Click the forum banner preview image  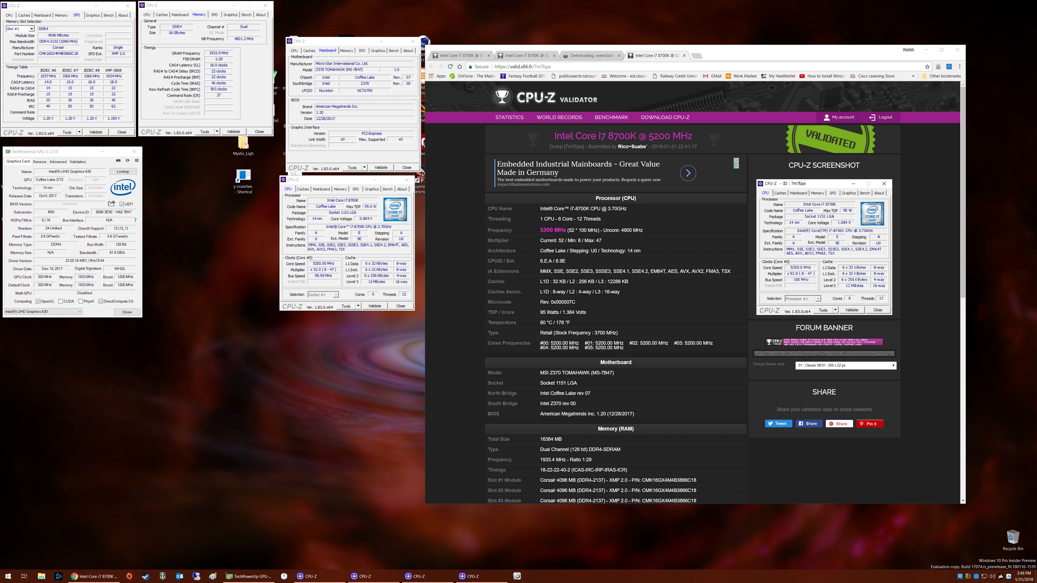click(x=824, y=342)
